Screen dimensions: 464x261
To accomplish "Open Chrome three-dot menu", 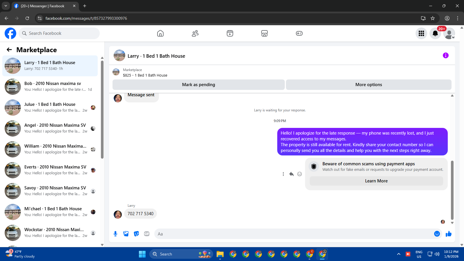I will [x=458, y=18].
